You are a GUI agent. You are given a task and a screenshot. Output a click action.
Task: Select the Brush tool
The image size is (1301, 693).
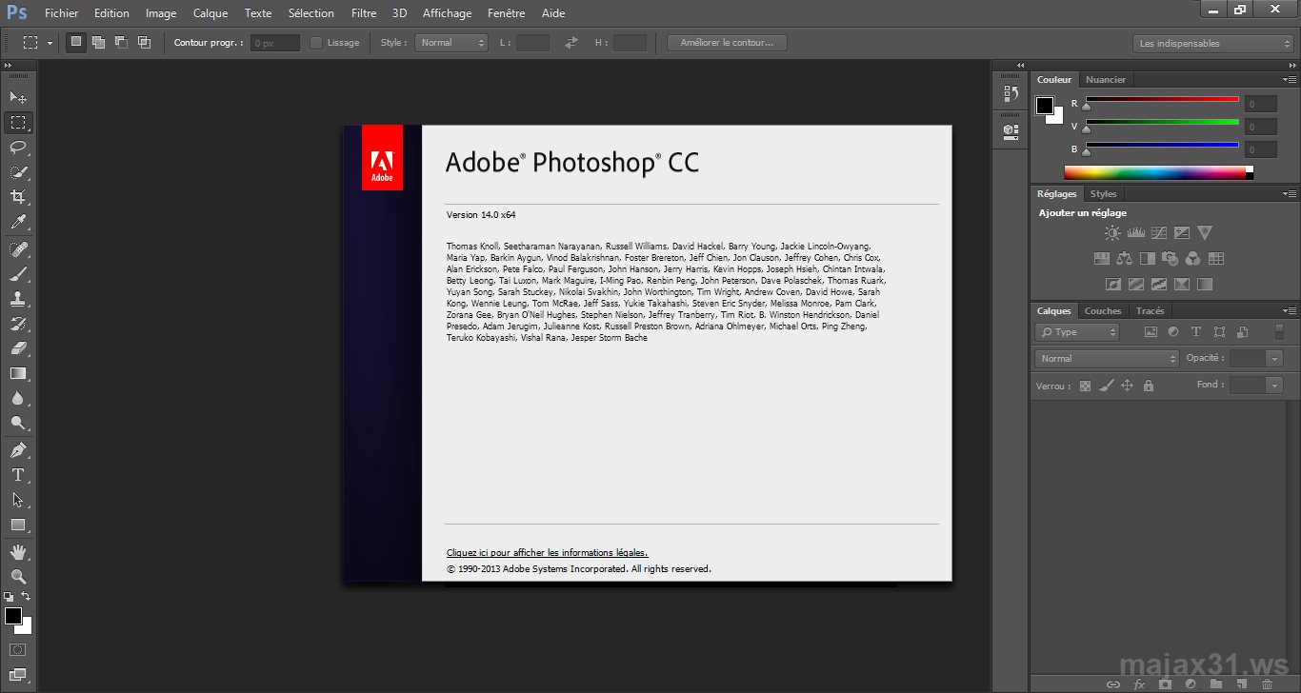click(18, 274)
